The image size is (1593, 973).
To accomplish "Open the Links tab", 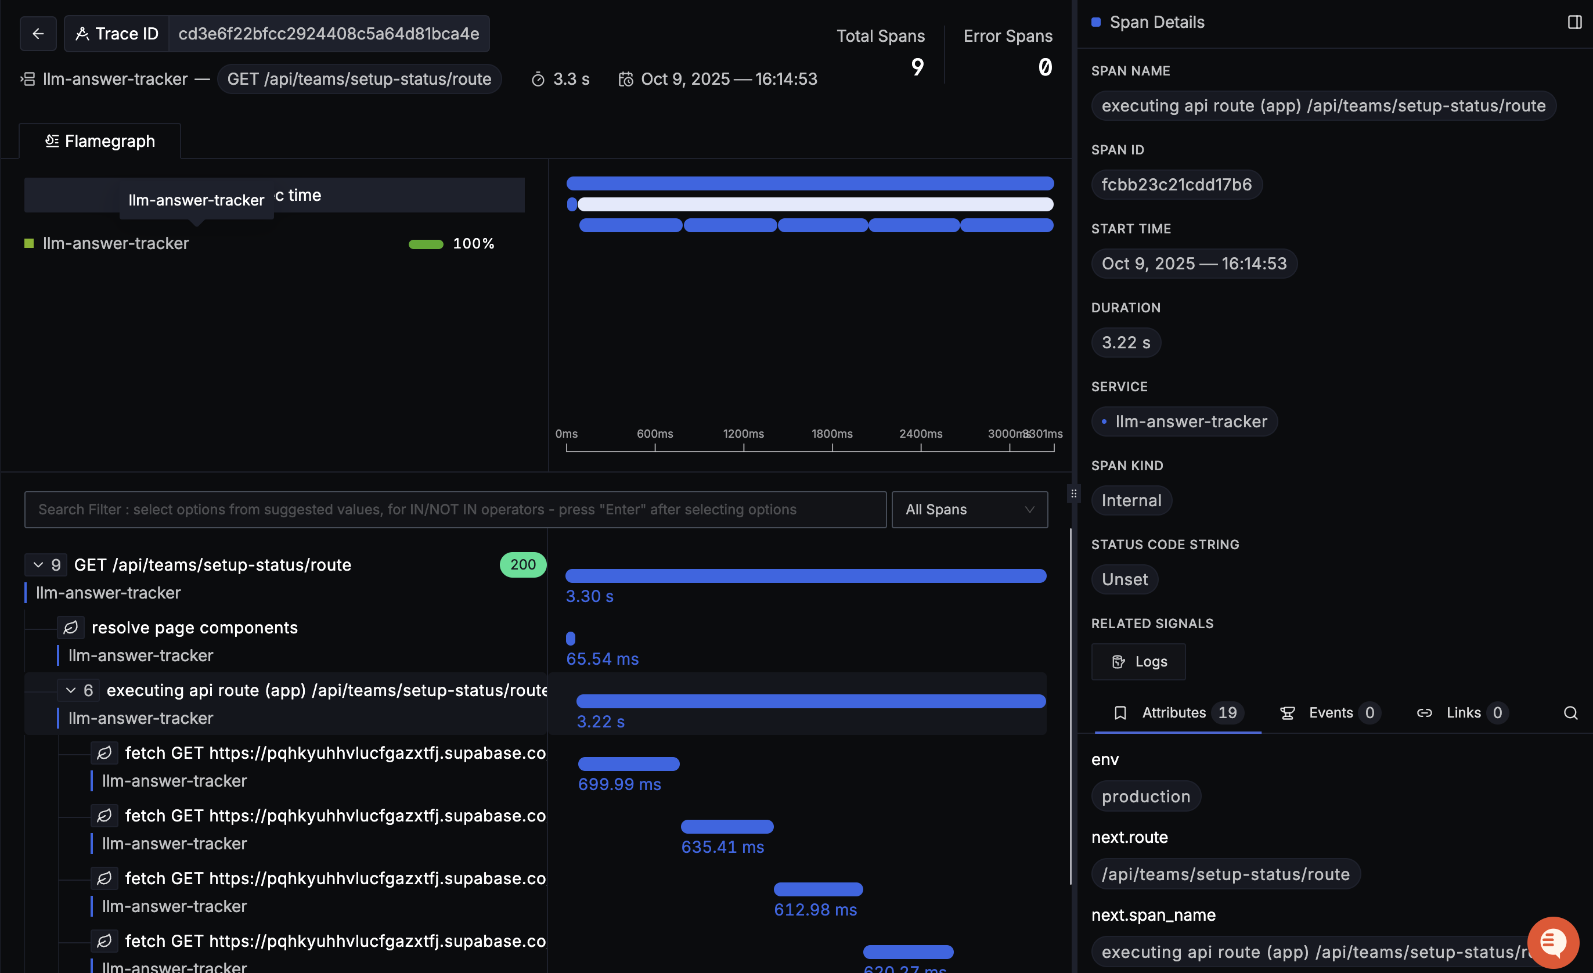I will (1463, 712).
